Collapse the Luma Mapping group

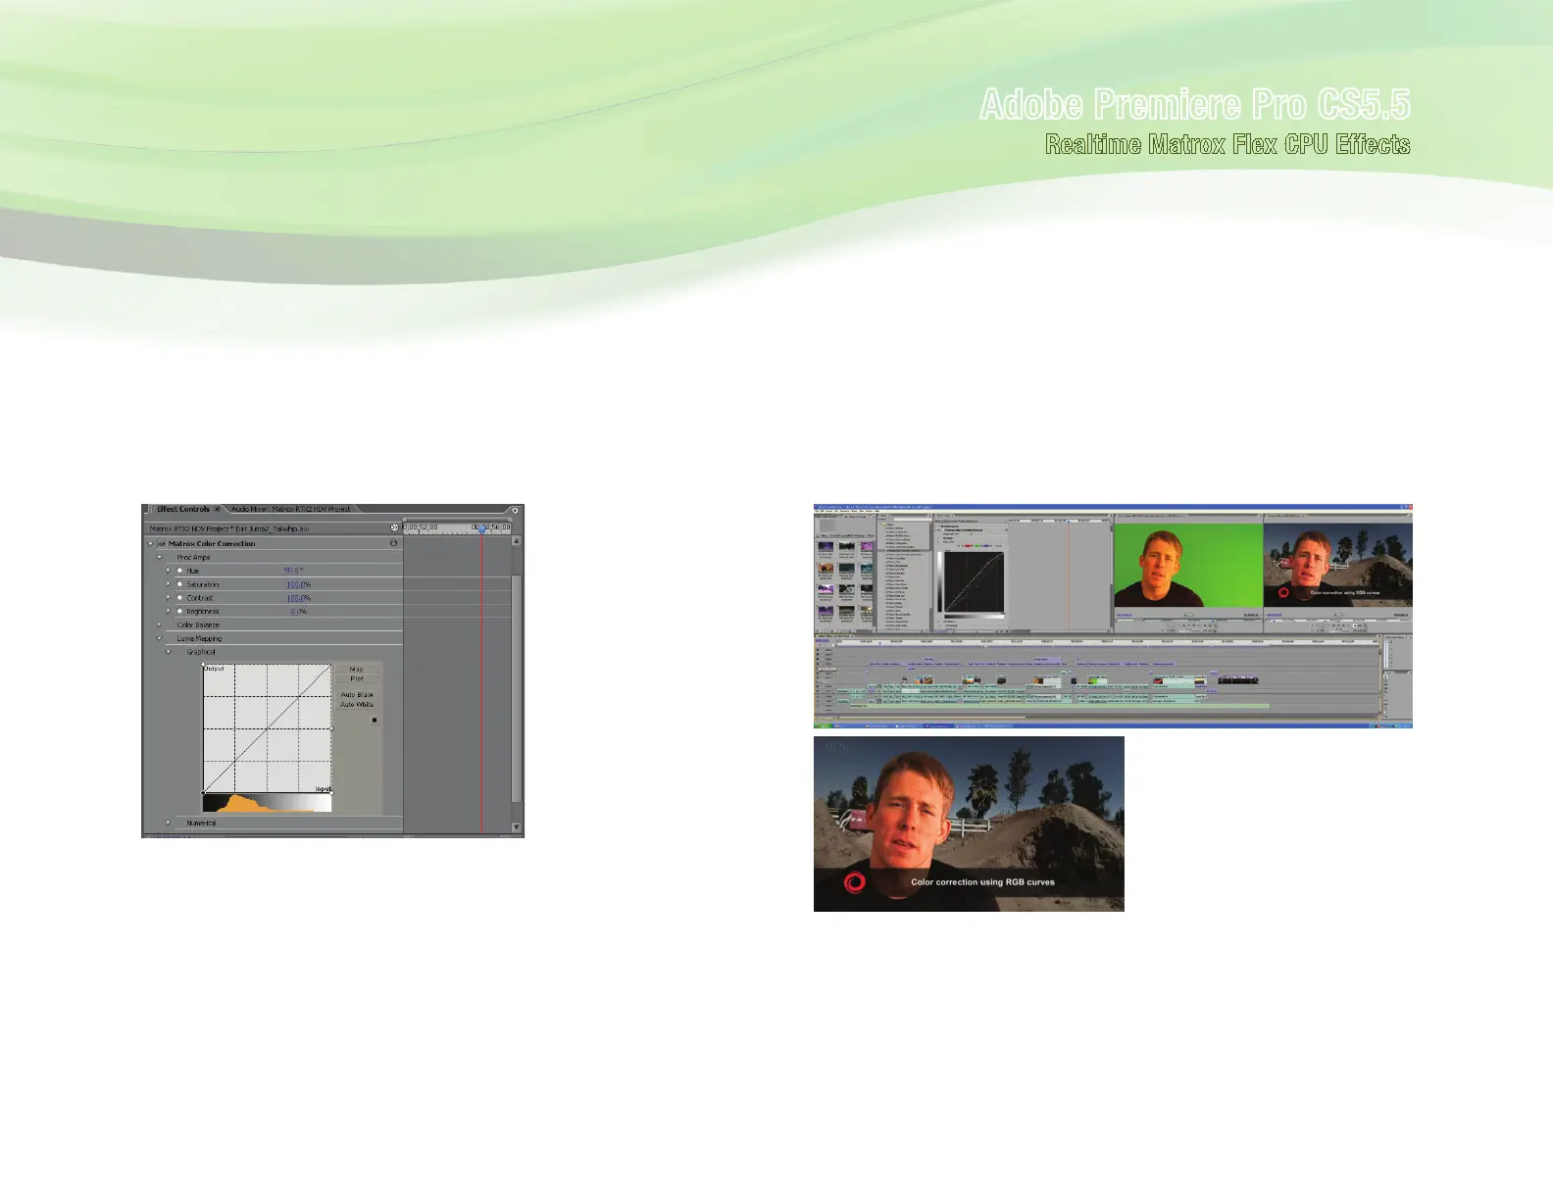pyautogui.click(x=160, y=638)
